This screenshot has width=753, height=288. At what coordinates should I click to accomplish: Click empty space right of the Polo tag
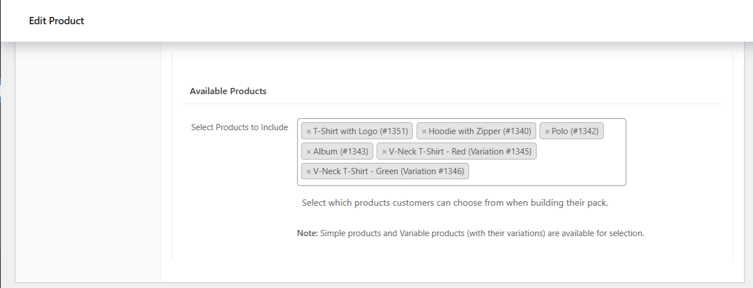coord(614,131)
